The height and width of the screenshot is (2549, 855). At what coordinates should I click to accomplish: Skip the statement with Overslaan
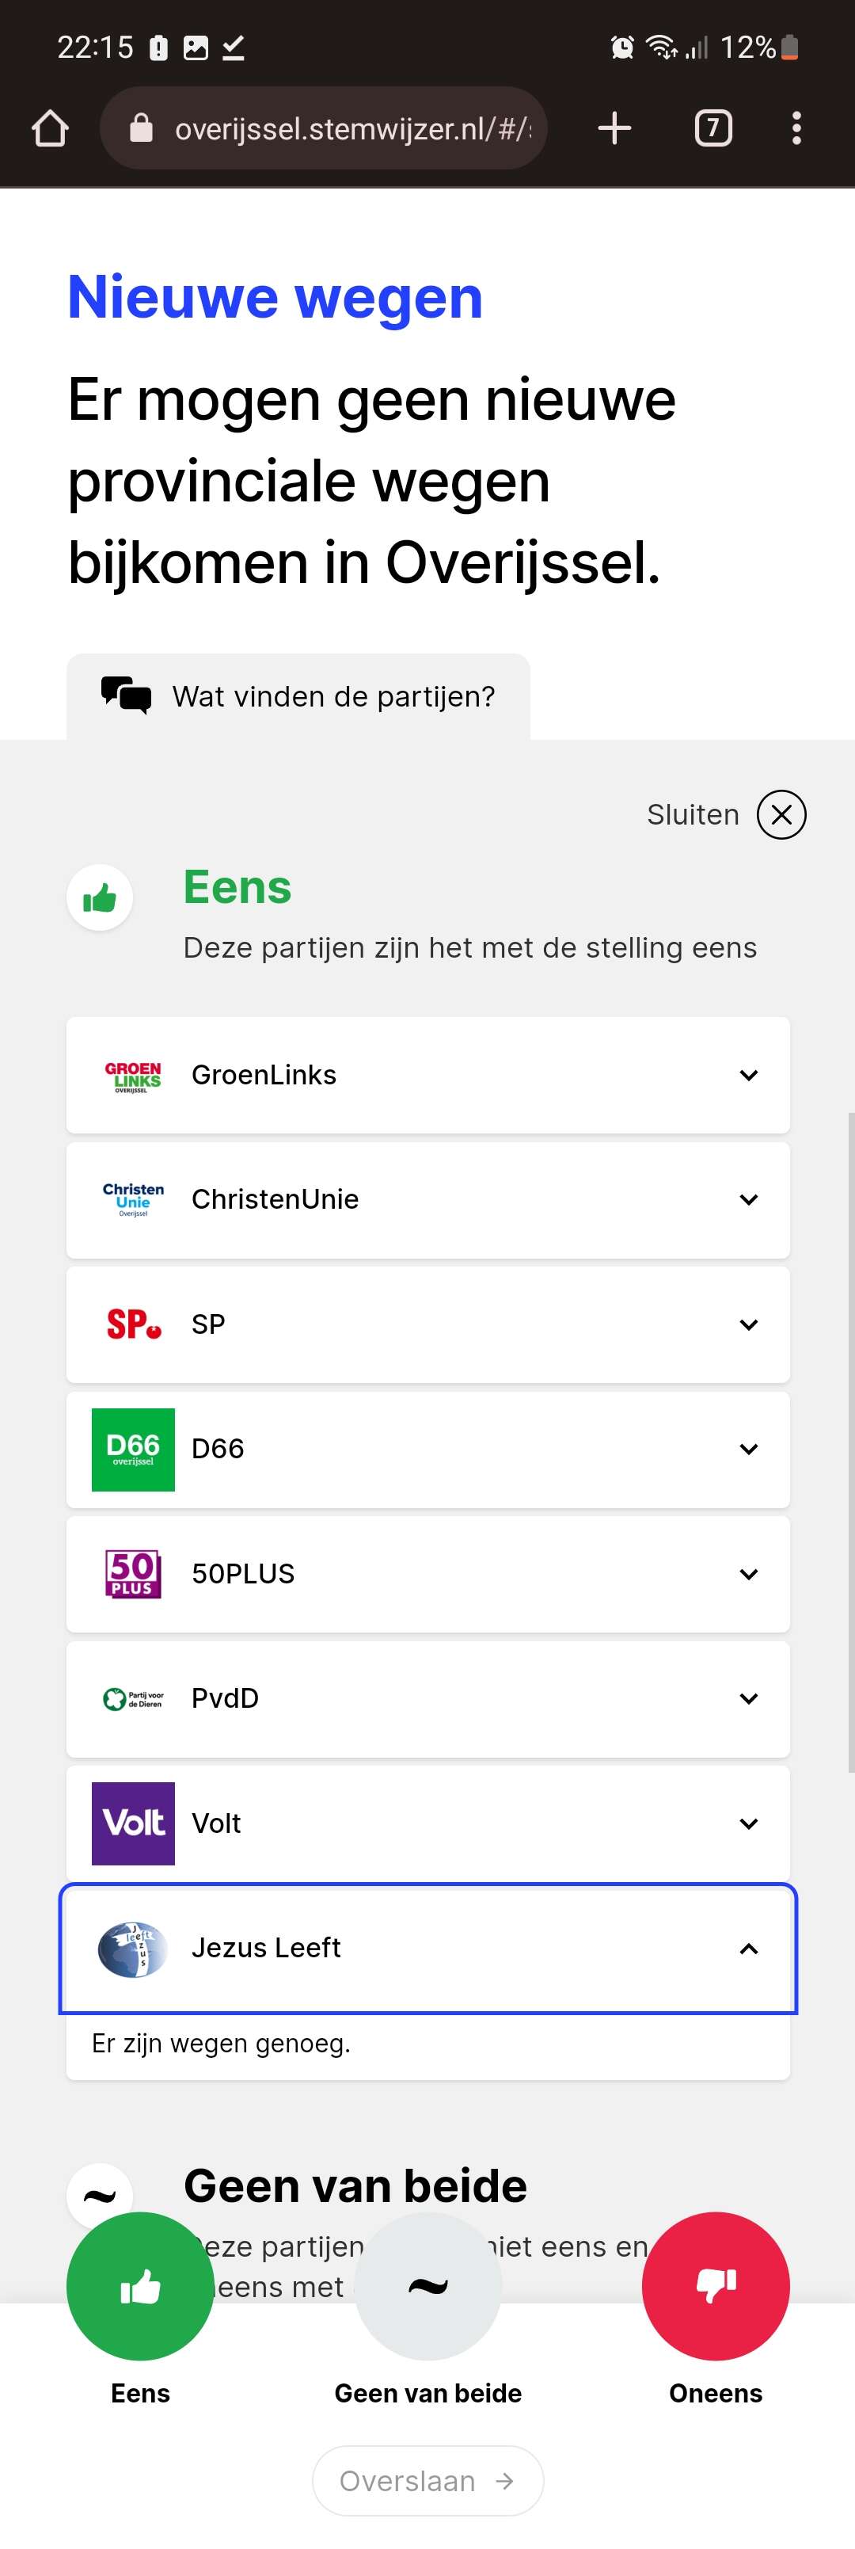pos(428,2480)
